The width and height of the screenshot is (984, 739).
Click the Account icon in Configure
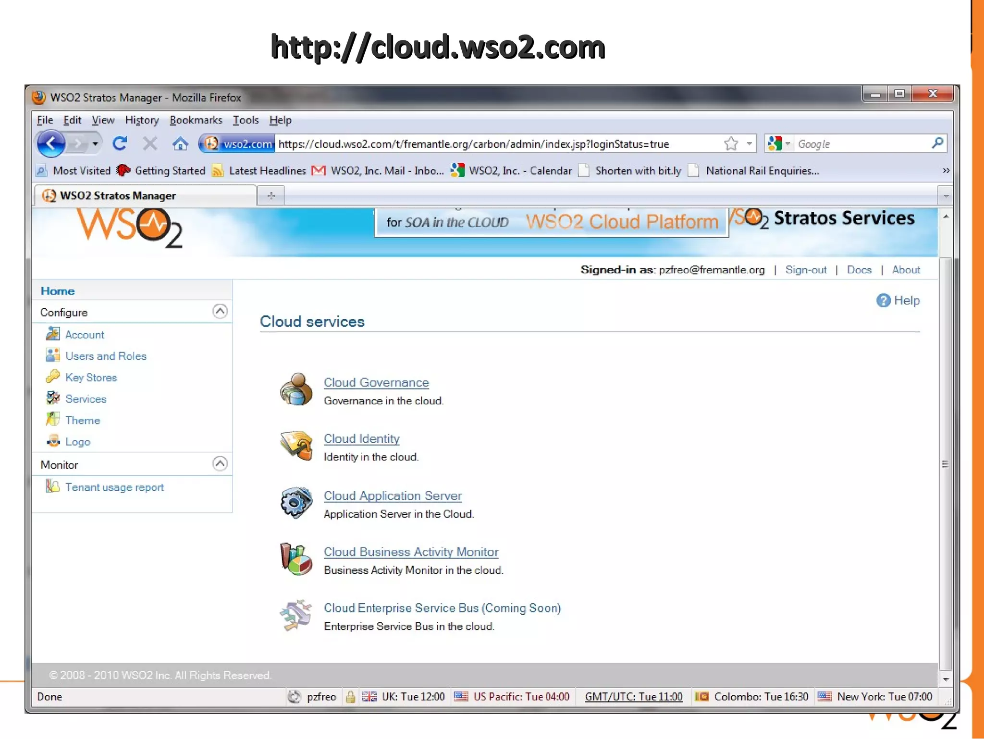point(52,333)
